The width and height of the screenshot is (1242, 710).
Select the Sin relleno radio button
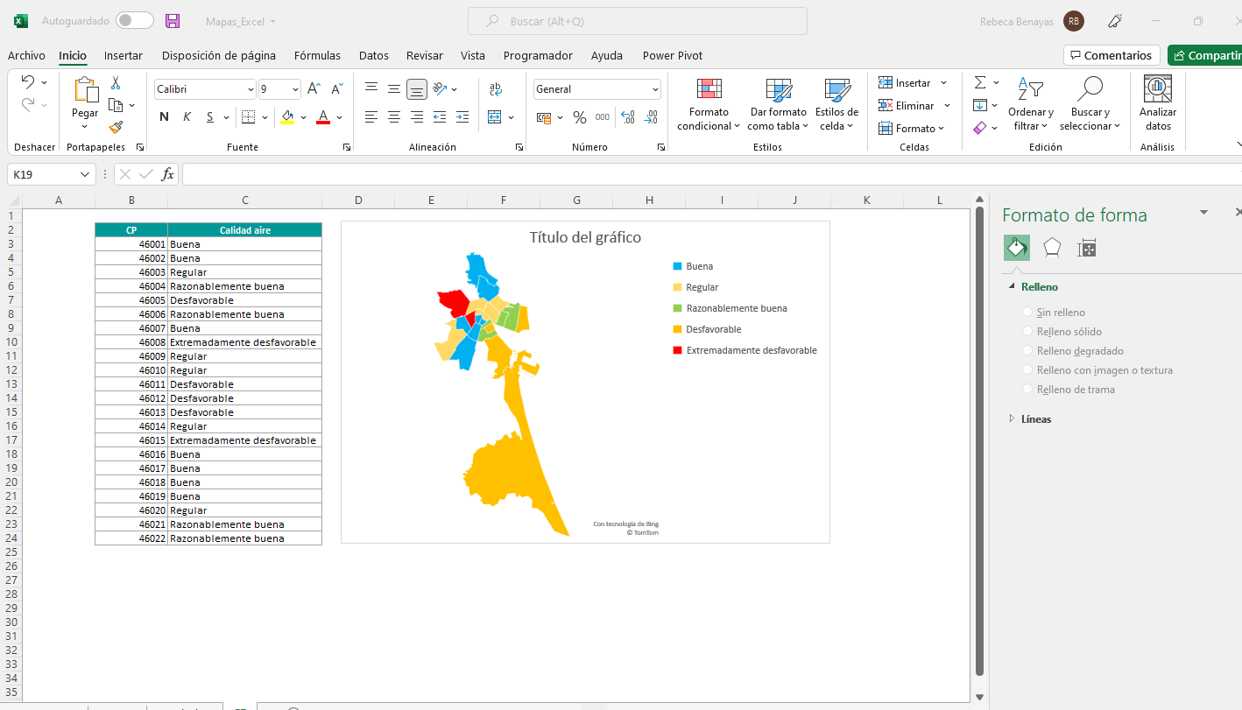coord(1027,312)
